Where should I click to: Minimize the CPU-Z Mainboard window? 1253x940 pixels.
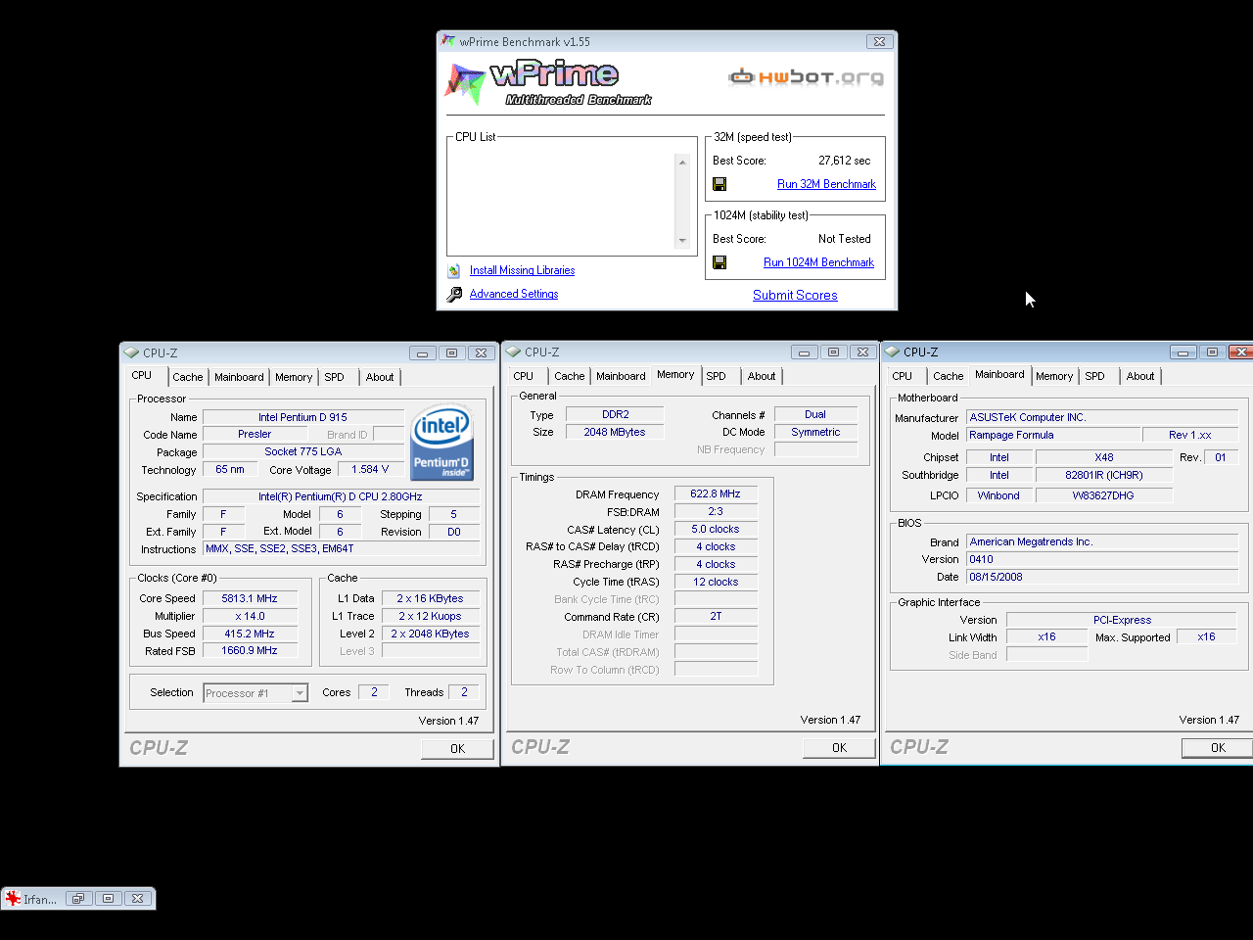[x=1183, y=352]
